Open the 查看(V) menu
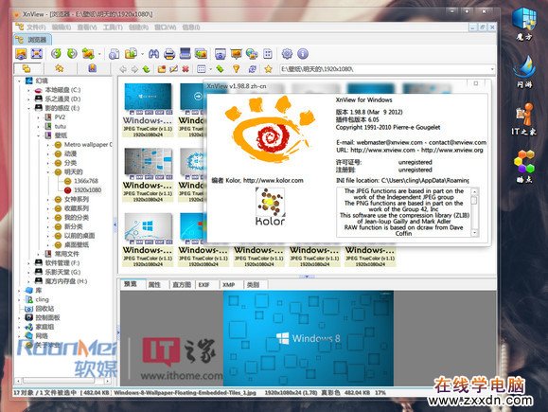Viewport: 548px width, 412px height. point(87,27)
